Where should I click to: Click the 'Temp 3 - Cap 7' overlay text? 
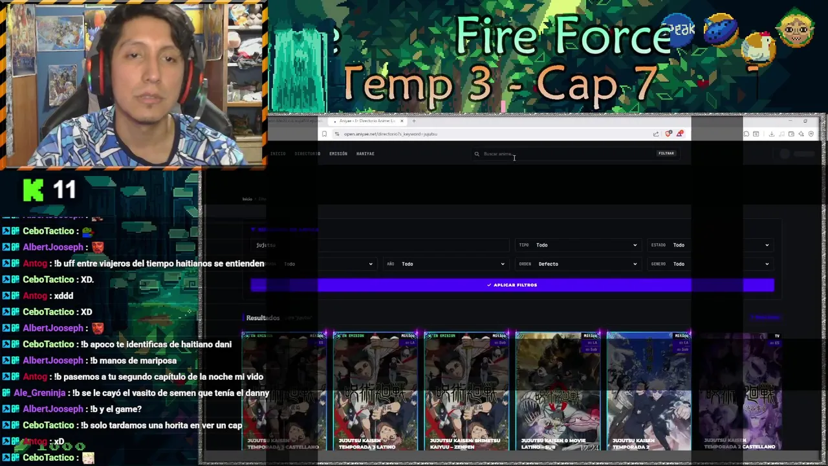pos(501,84)
